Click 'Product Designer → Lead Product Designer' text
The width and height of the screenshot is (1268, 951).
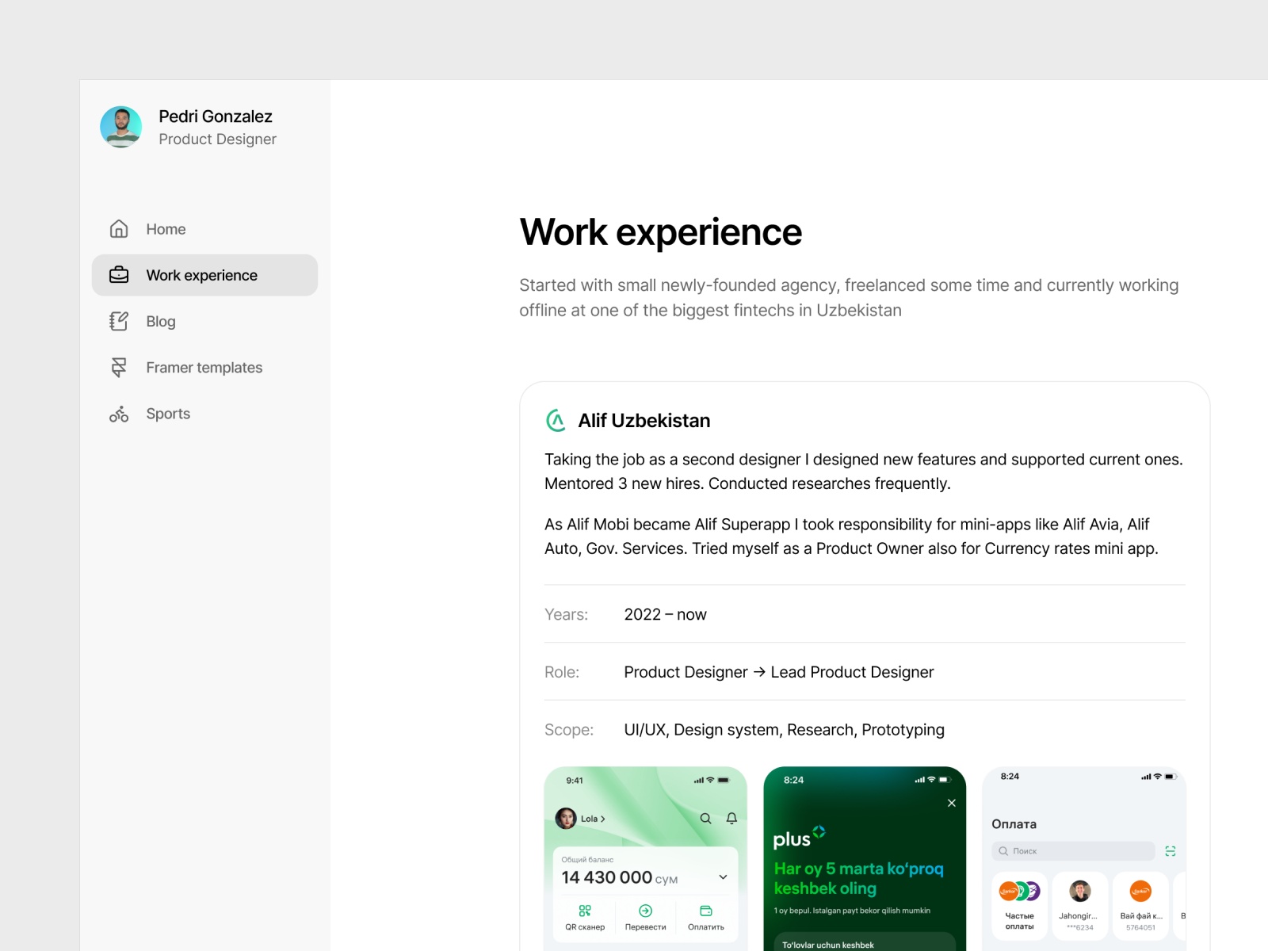point(779,672)
